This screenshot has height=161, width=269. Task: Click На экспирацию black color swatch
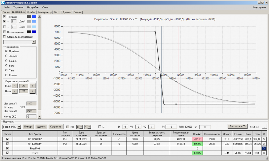click(29, 32)
